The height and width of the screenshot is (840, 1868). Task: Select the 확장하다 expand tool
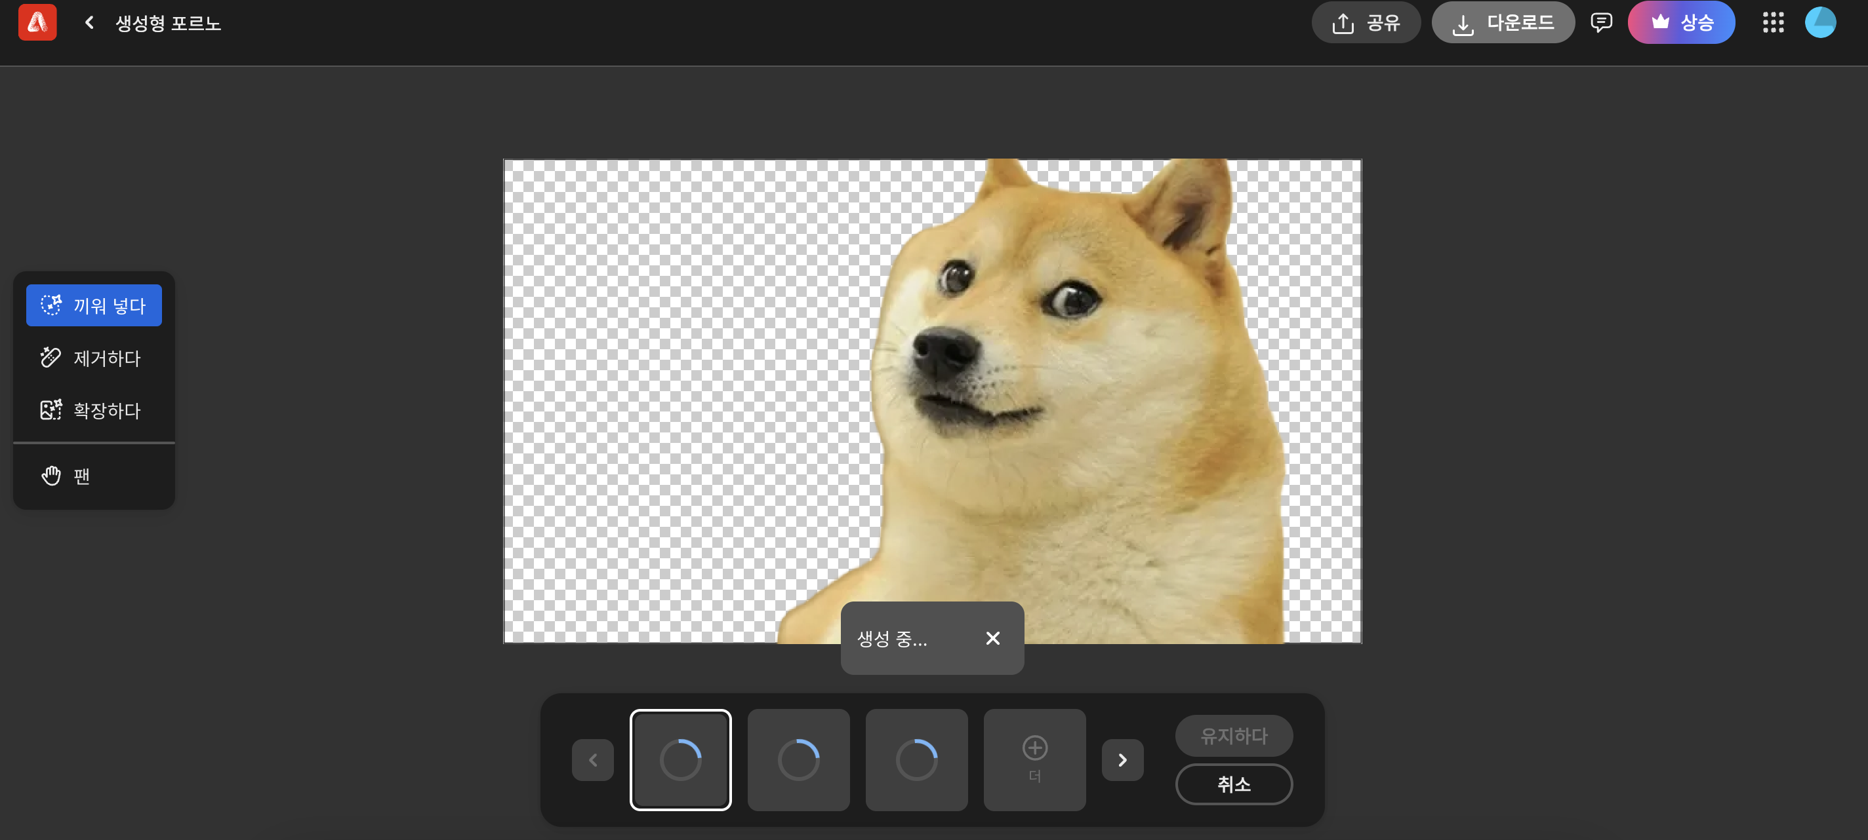click(94, 411)
